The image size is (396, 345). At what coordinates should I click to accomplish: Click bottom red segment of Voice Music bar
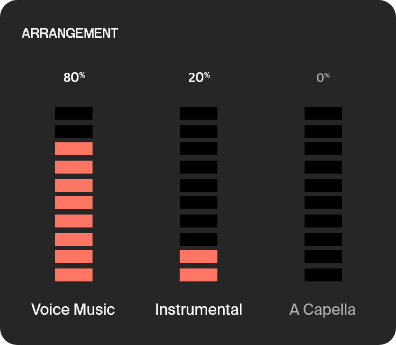point(74,275)
